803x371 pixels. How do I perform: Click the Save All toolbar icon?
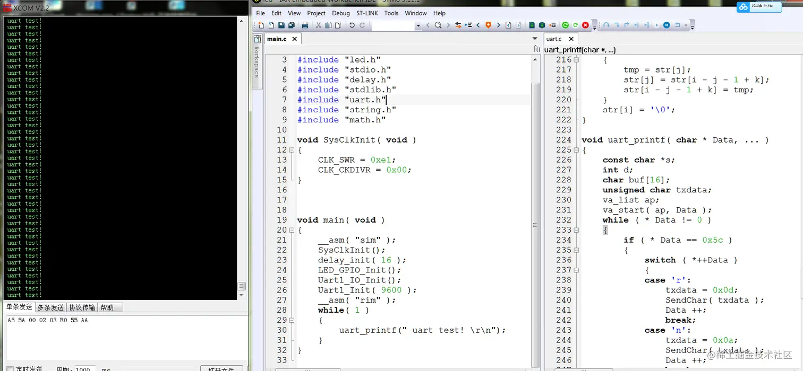(292, 25)
